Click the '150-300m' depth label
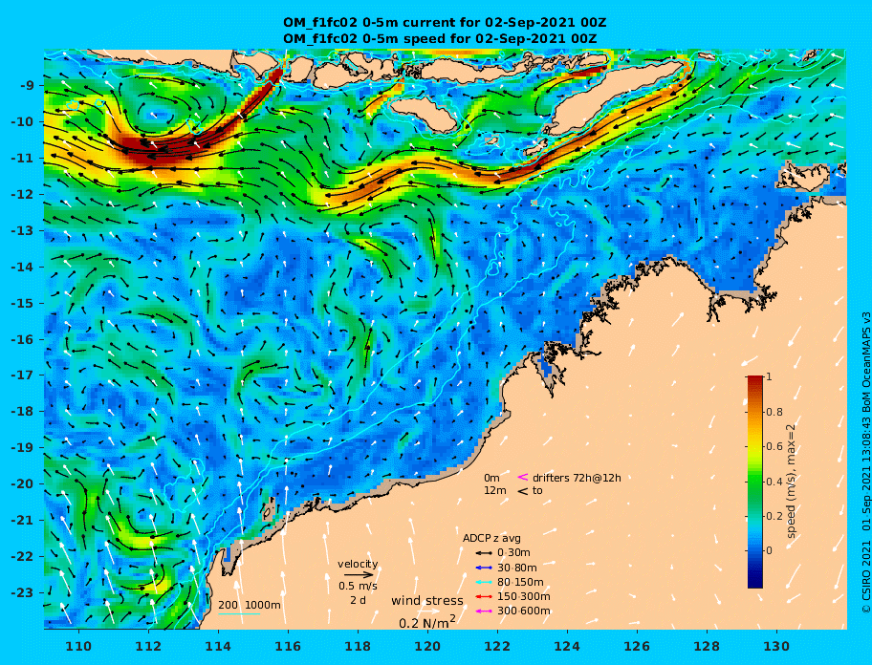The width and height of the screenshot is (872, 665). tap(524, 596)
